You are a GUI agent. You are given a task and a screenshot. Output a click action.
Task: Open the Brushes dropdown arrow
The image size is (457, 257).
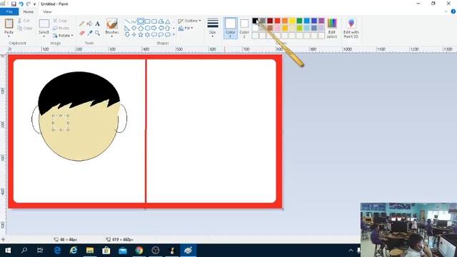click(x=112, y=36)
